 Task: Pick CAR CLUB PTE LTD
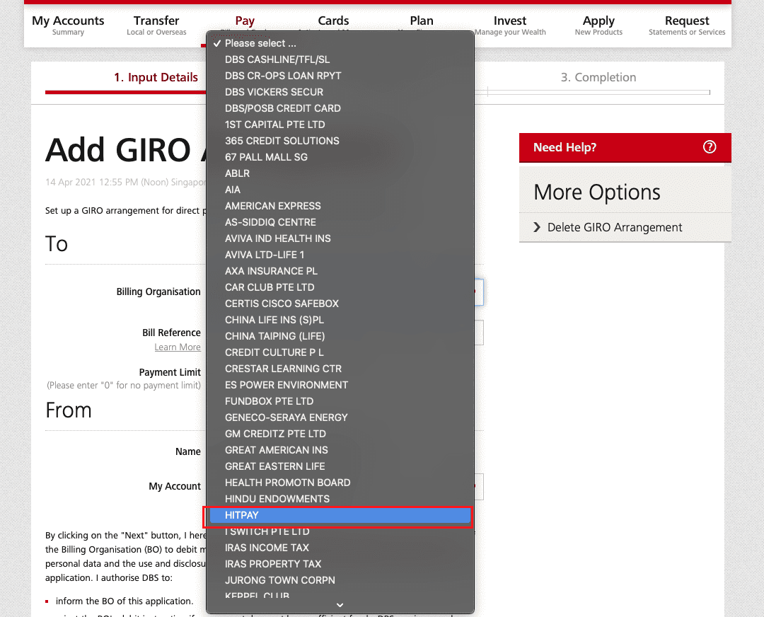click(x=340, y=287)
